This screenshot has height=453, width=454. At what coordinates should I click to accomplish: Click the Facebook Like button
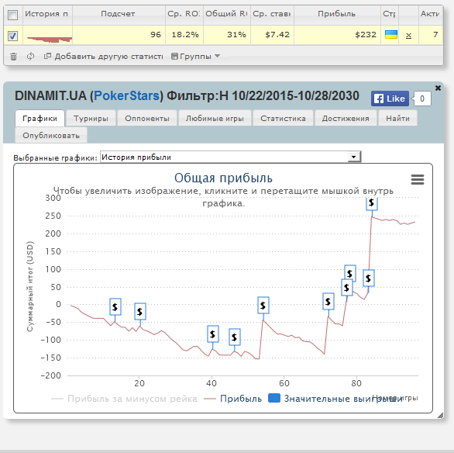pos(390,99)
